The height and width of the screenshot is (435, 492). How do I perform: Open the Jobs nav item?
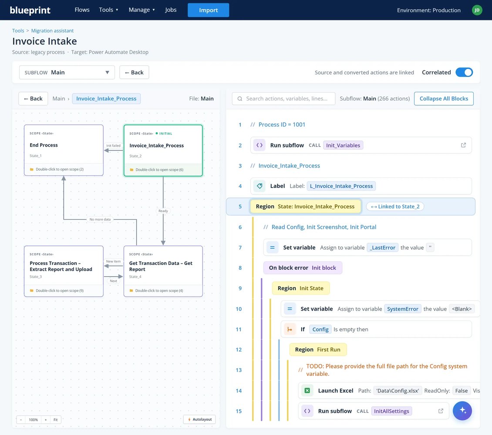coord(171,10)
